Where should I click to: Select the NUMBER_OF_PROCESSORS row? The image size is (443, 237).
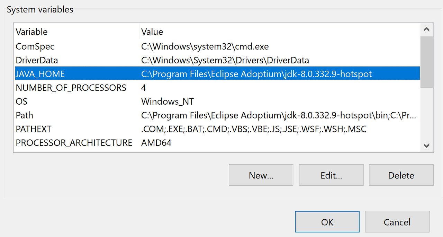pyautogui.click(x=71, y=88)
